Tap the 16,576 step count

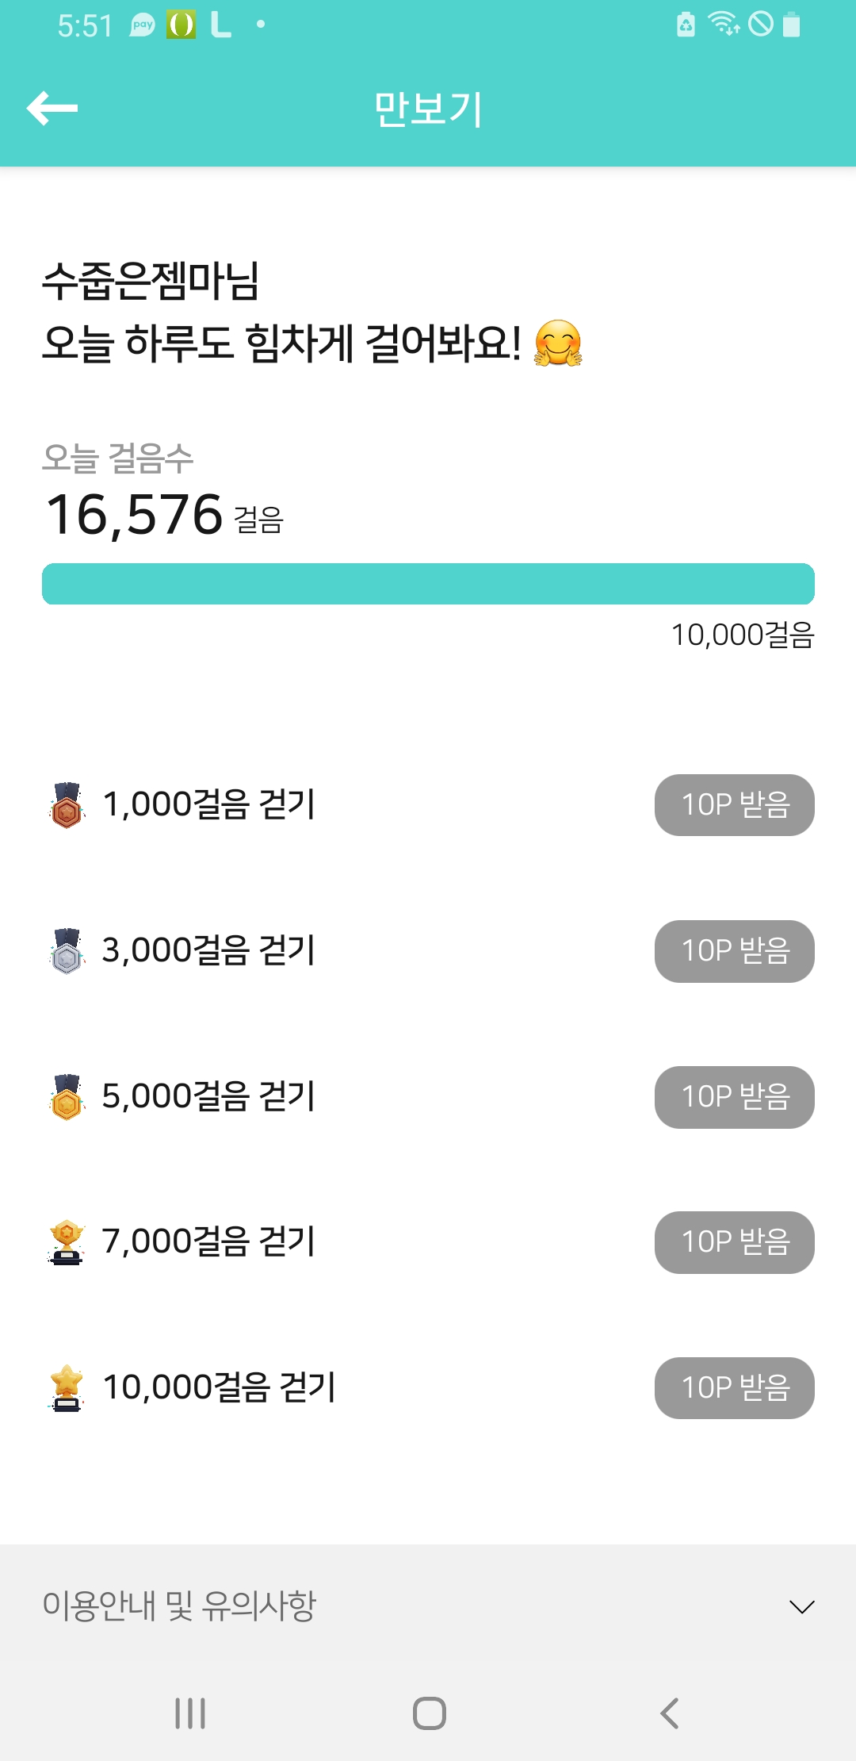135,514
